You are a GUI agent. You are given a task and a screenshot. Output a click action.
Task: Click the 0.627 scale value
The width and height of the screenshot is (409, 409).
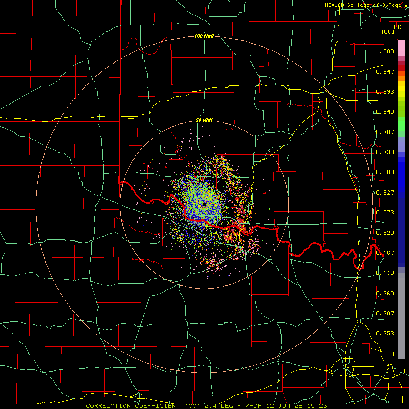tap(385, 193)
